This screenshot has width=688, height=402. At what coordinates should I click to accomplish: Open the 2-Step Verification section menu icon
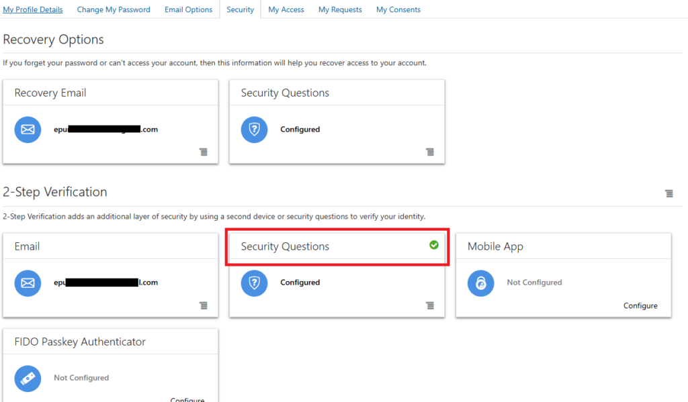[x=669, y=193]
